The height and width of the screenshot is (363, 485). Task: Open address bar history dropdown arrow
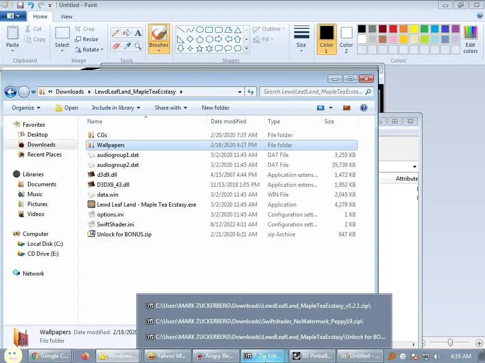pyautogui.click(x=240, y=92)
